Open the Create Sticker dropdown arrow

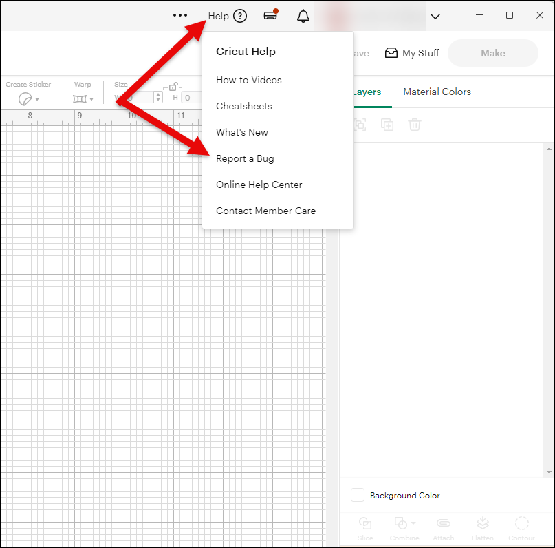[x=36, y=98]
